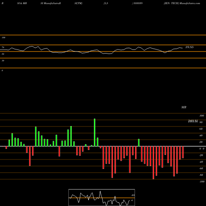Select the rightmost red MR histogram bar
206x206 pixels.
click(x=183, y=152)
